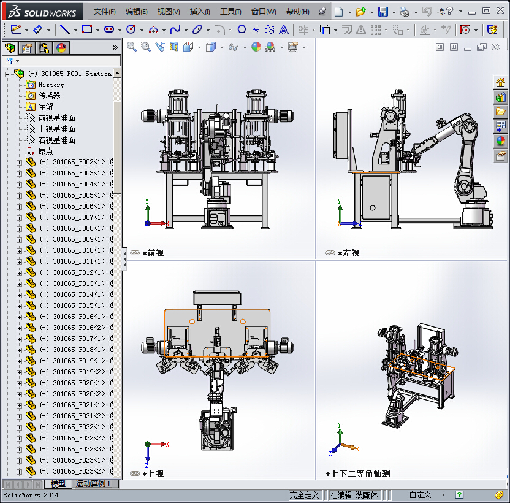510x503 pixels.
Task: Switch to the 运动算例1 tab
Action: (x=93, y=484)
